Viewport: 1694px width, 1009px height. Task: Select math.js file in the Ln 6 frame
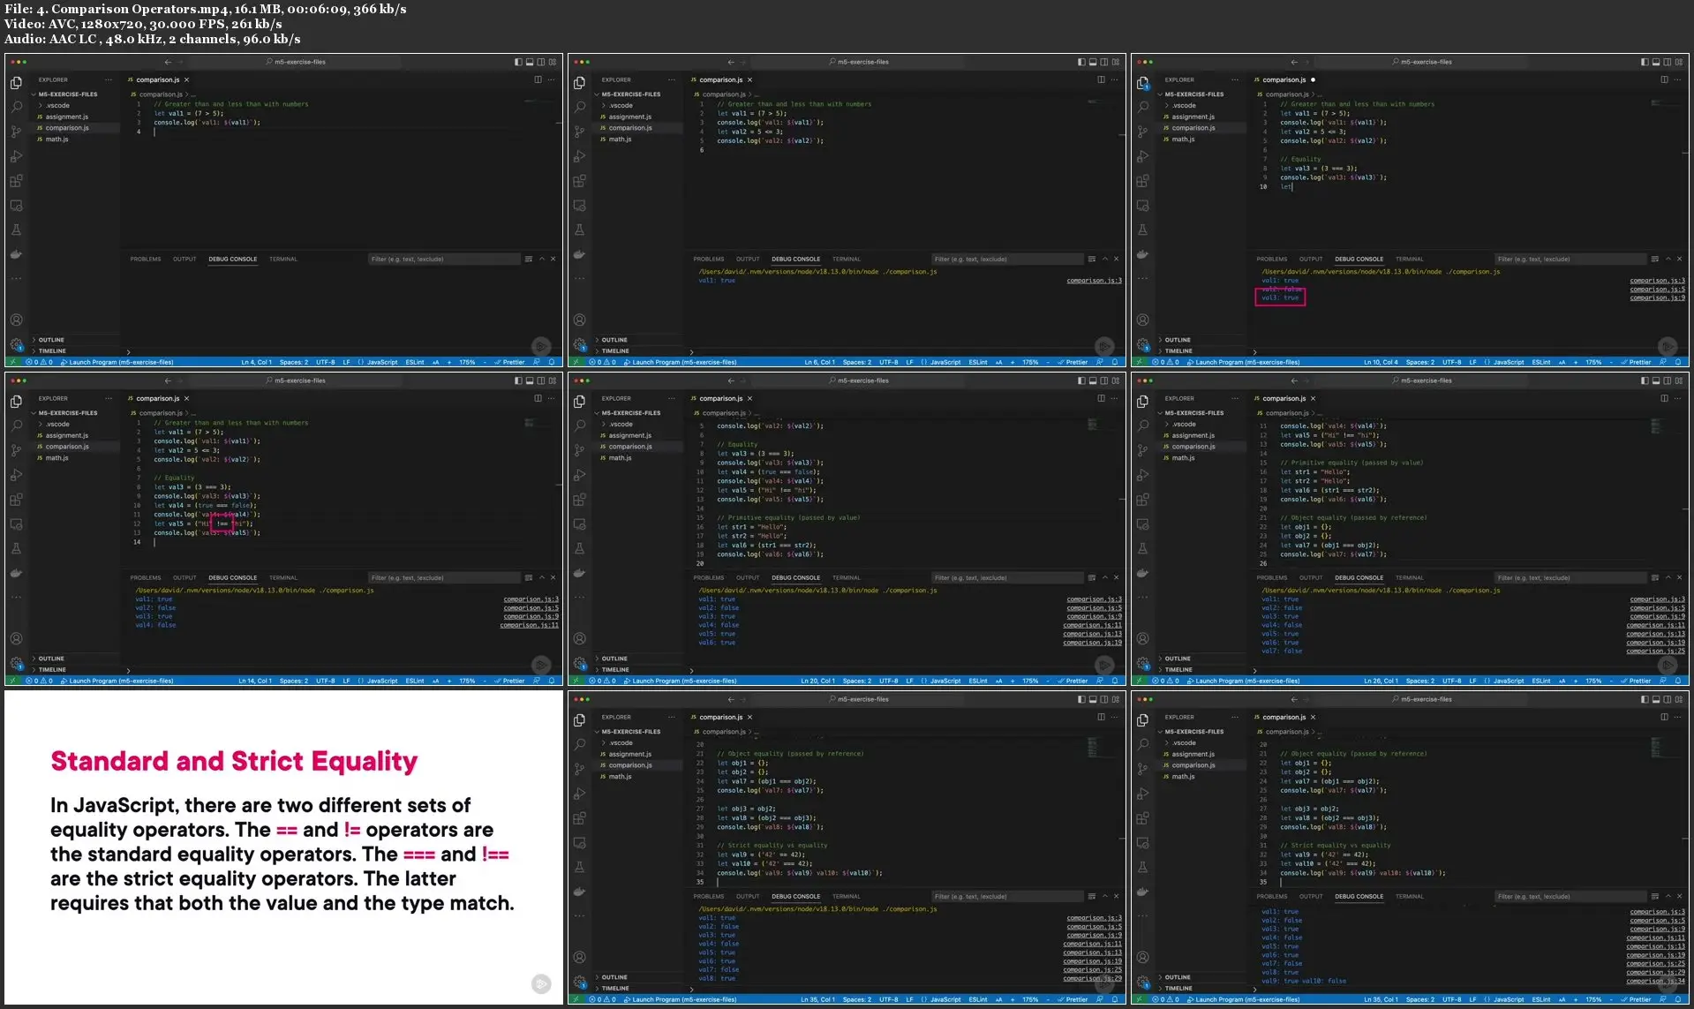(x=620, y=139)
